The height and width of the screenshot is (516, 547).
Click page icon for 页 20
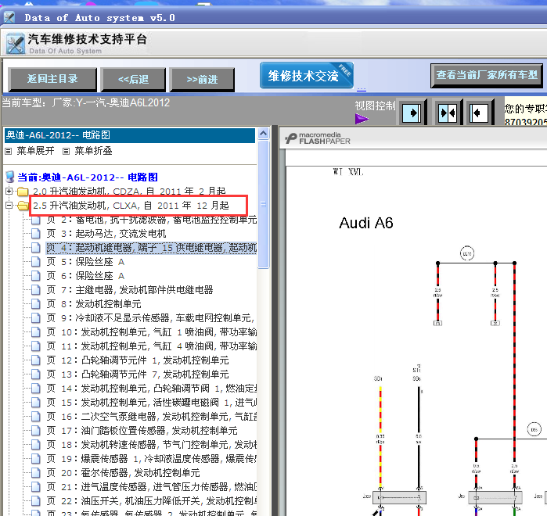pos(35,473)
